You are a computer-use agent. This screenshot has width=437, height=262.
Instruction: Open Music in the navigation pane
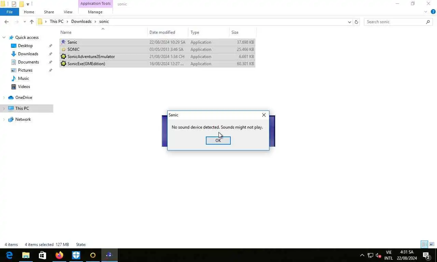[x=24, y=78]
